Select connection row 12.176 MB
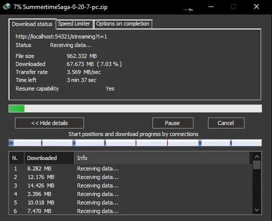 131,177
